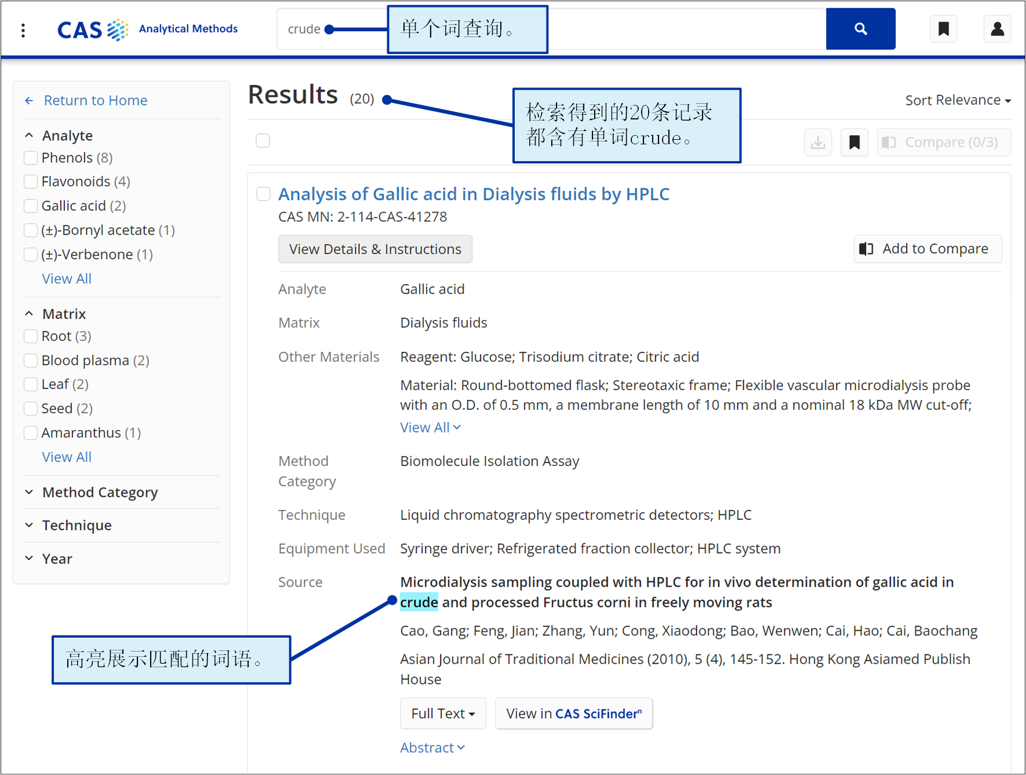Open the Full Text dropdown
This screenshot has width=1026, height=775.
pos(443,714)
